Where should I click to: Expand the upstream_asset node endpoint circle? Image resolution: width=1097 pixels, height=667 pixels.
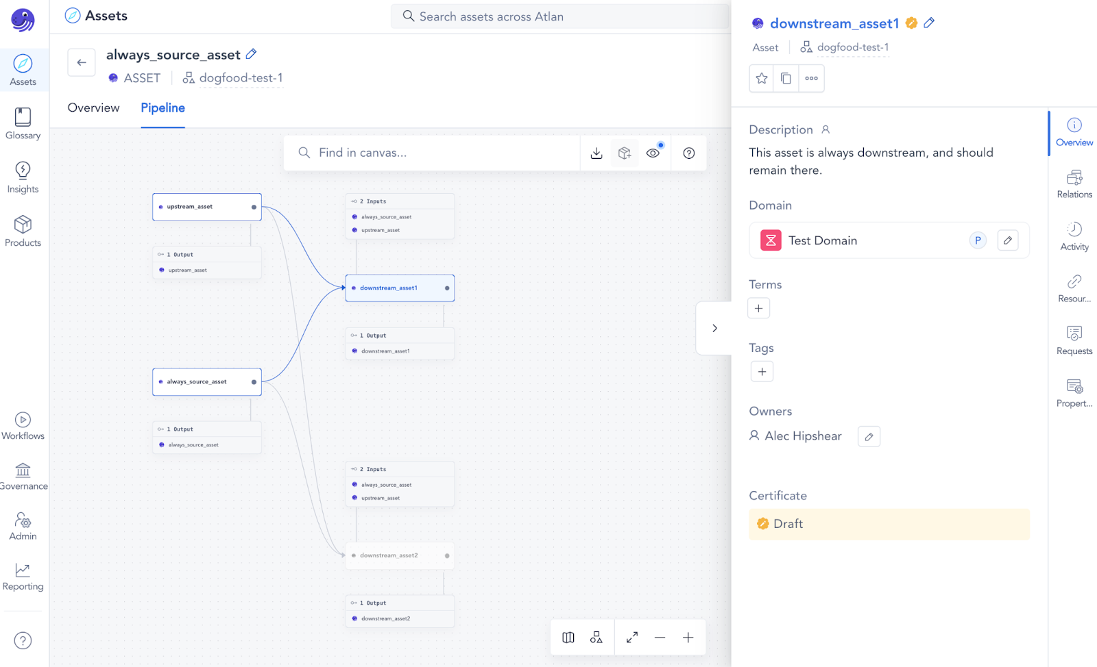point(254,206)
